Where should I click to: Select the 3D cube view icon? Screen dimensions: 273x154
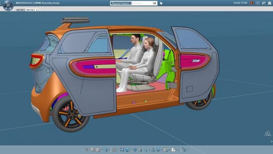tap(128, 150)
